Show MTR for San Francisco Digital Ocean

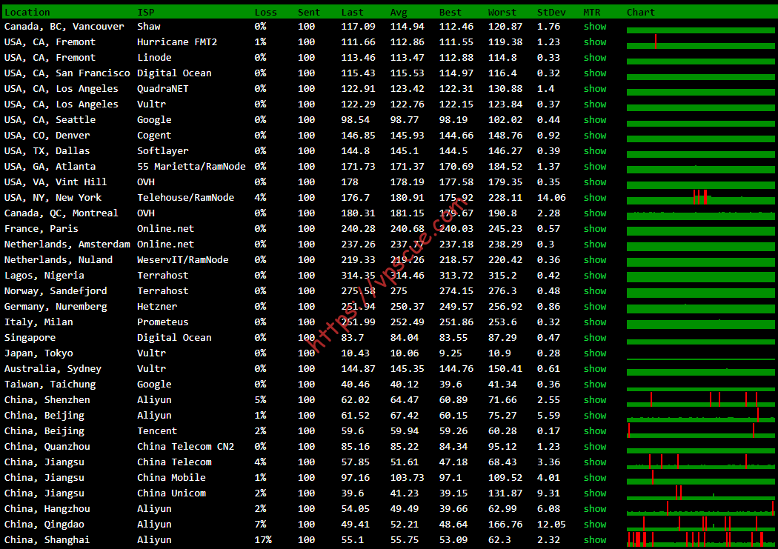point(595,73)
